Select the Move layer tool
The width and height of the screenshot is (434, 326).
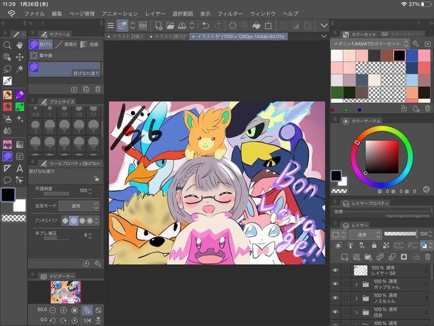(x=19, y=57)
